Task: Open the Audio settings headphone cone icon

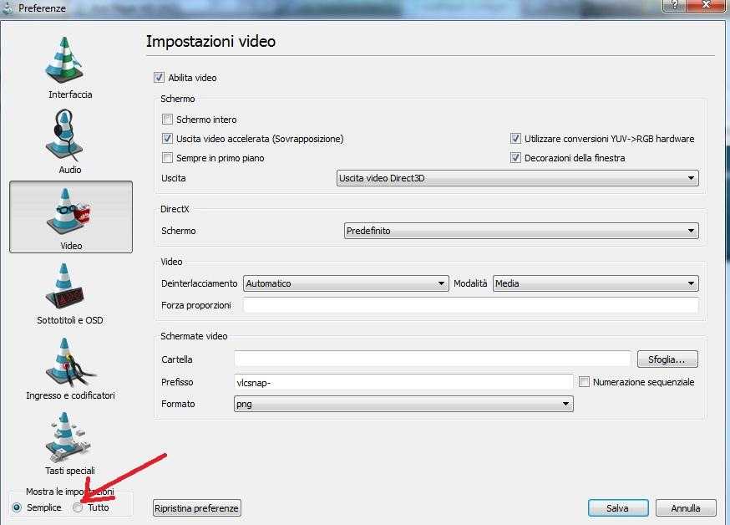Action: [64, 135]
